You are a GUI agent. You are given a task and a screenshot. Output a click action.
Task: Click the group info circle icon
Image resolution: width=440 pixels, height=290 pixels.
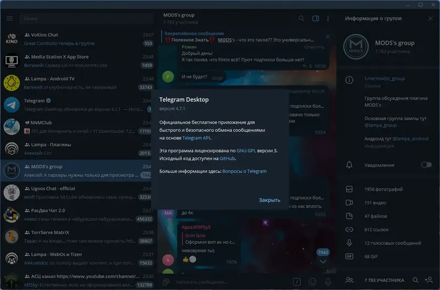349,80
